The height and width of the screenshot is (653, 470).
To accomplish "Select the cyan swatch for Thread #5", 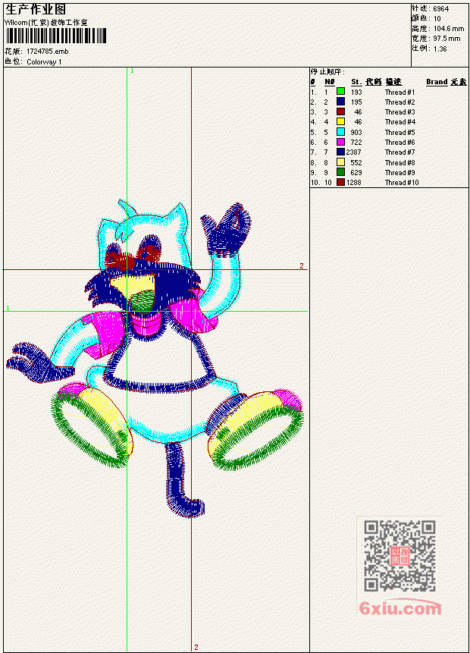I will pos(340,132).
